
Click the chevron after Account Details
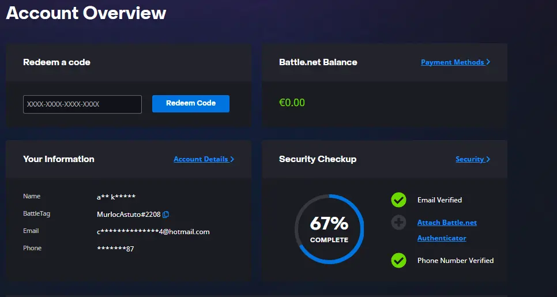click(232, 159)
